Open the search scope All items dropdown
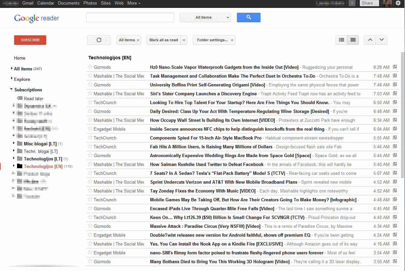The image size is (405, 271). [x=205, y=17]
